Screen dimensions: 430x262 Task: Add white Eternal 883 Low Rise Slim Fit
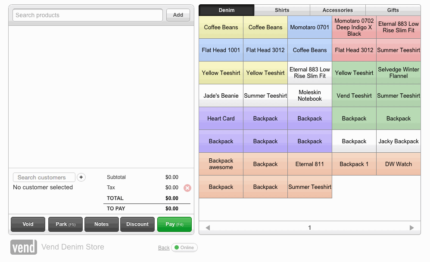310,73
